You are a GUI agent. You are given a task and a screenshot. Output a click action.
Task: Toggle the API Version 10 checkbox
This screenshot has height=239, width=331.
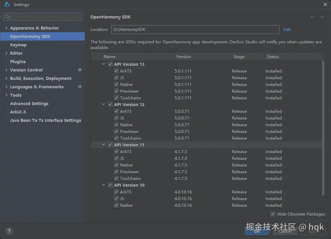(x=110, y=185)
